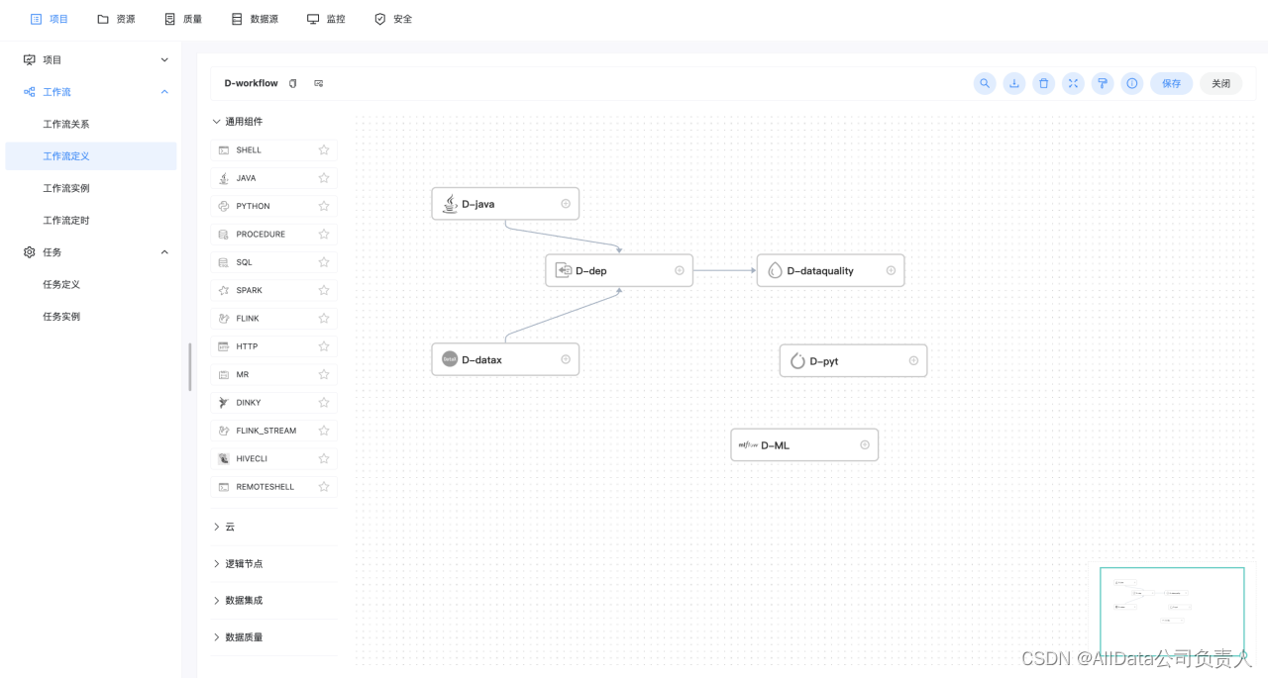This screenshot has height=678, width=1268.
Task: Star the FLINK component as favorite
Action: [x=324, y=319]
